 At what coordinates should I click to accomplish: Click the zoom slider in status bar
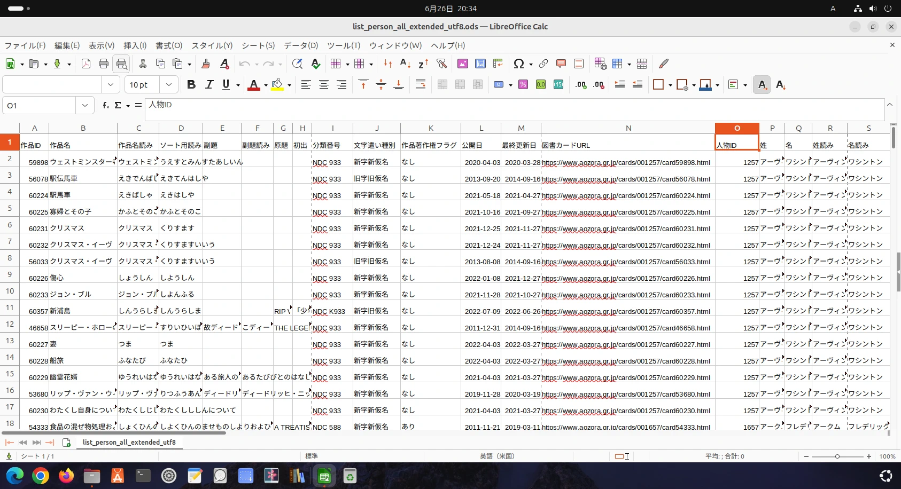pyautogui.click(x=837, y=456)
